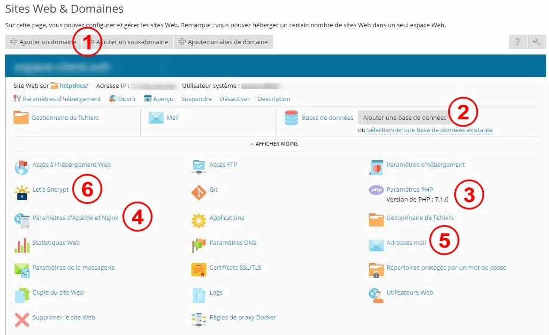Click the Statistiques Web bar chart icon
The image size is (549, 335).
tap(22, 245)
